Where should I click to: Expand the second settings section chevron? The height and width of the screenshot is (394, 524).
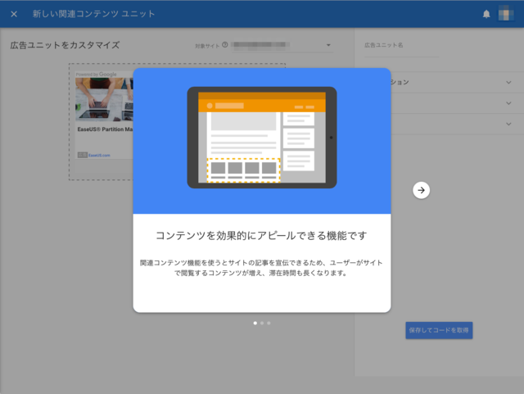508,103
